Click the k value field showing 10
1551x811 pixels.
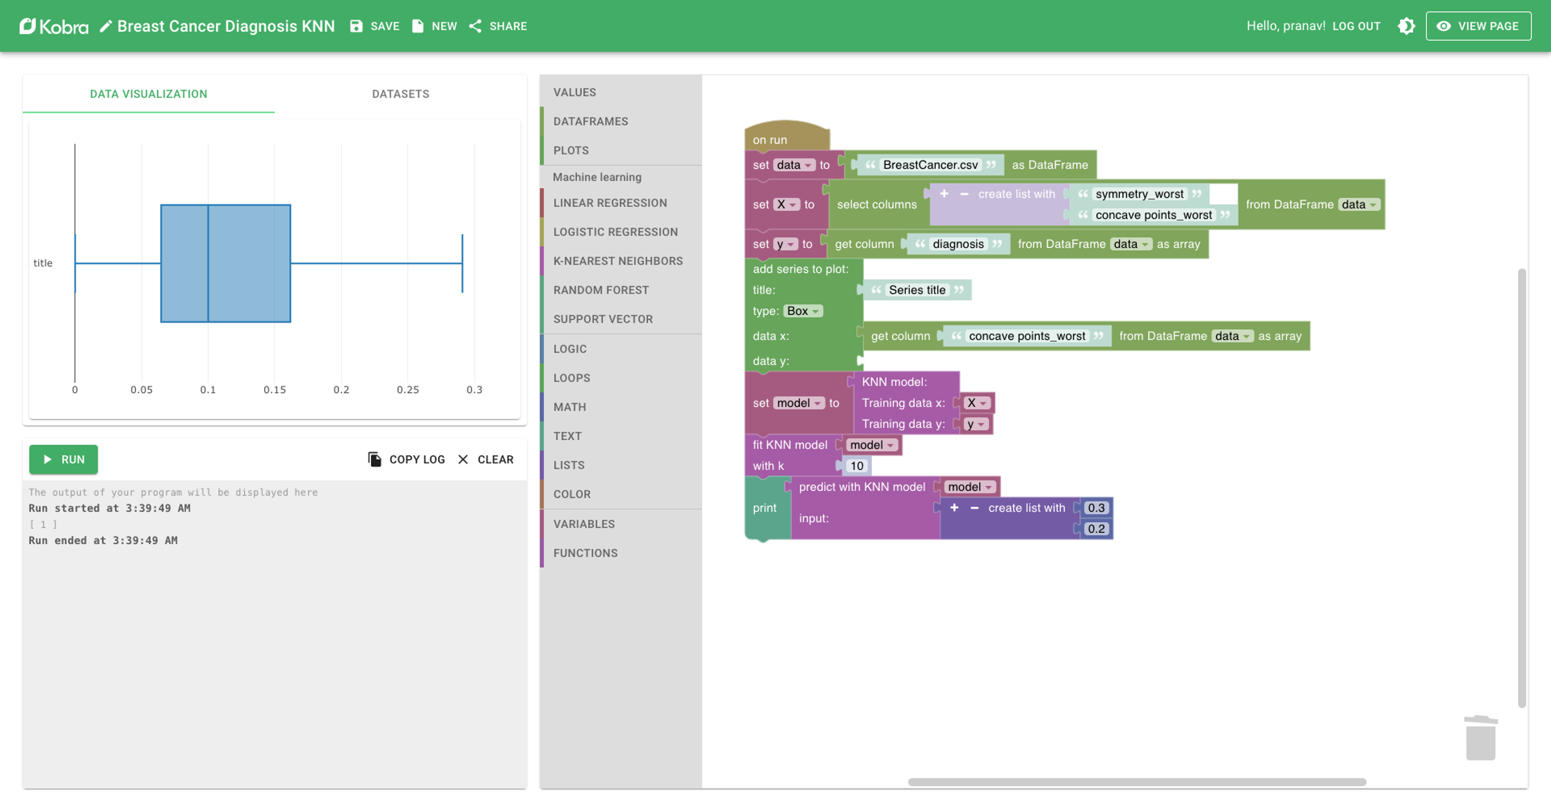click(x=857, y=466)
